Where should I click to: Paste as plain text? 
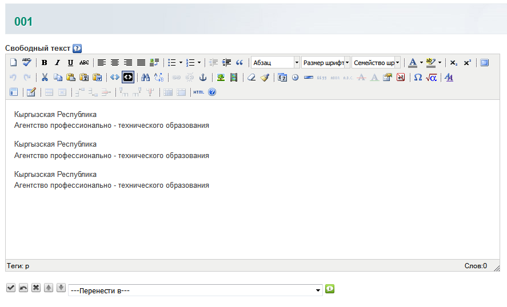[84, 77]
